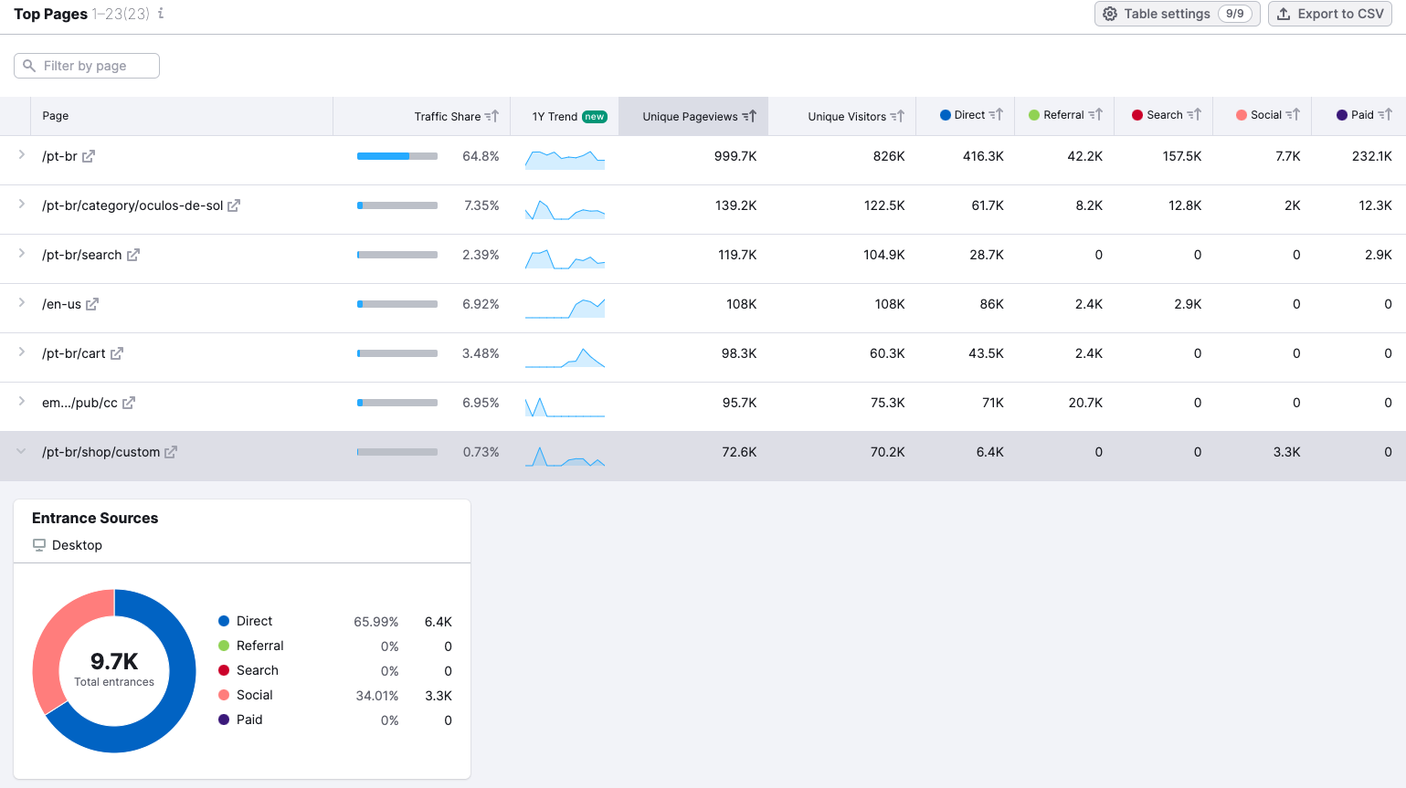Sort by Unique Pageviews sort icon
The width and height of the screenshot is (1406, 788).
[749, 116]
